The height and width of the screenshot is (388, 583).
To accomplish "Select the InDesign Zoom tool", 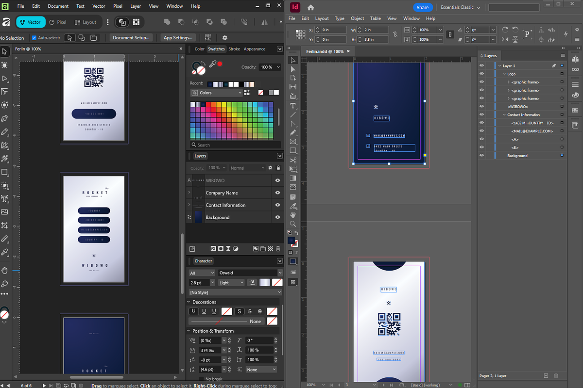I will [x=293, y=224].
